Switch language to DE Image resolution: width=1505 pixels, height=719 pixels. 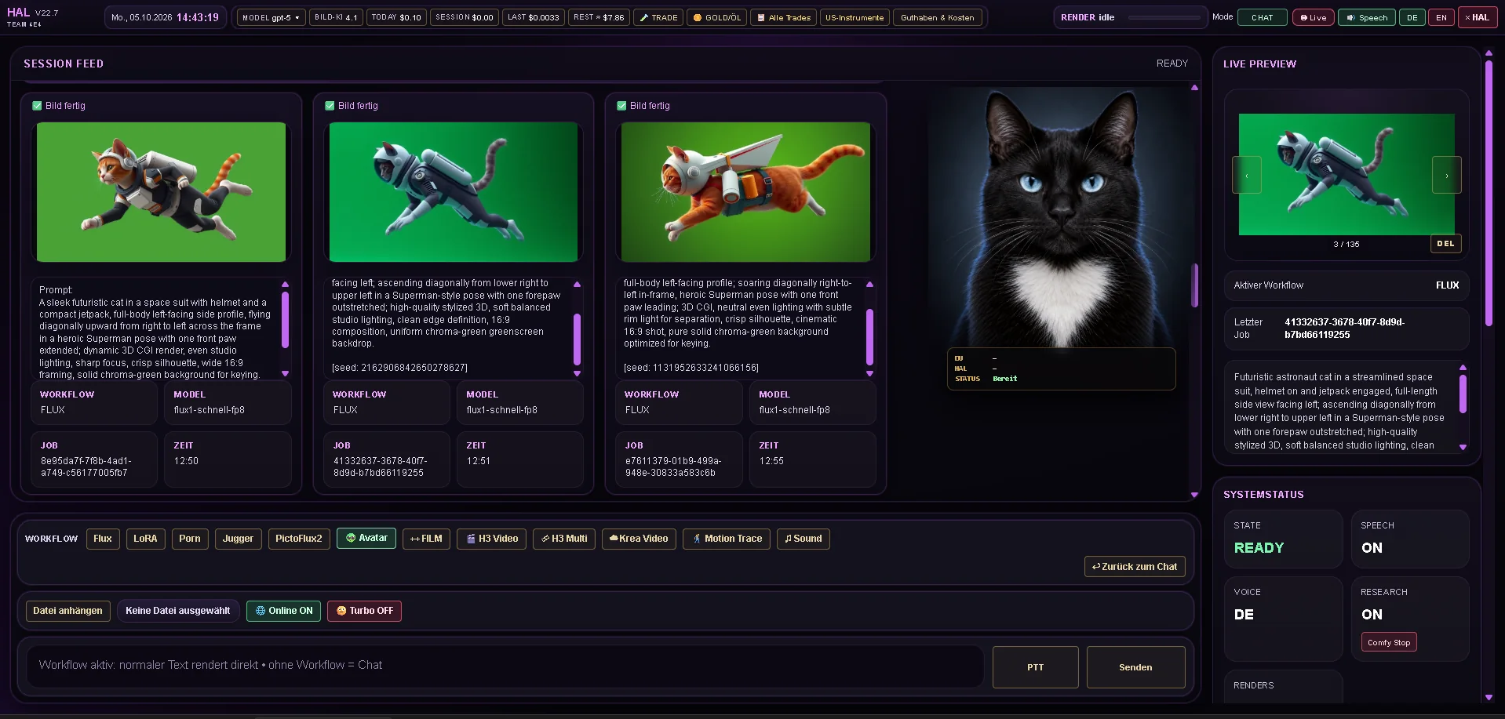point(1412,17)
